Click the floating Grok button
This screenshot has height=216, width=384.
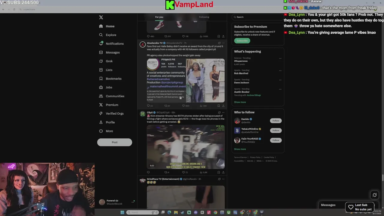coord(374,195)
